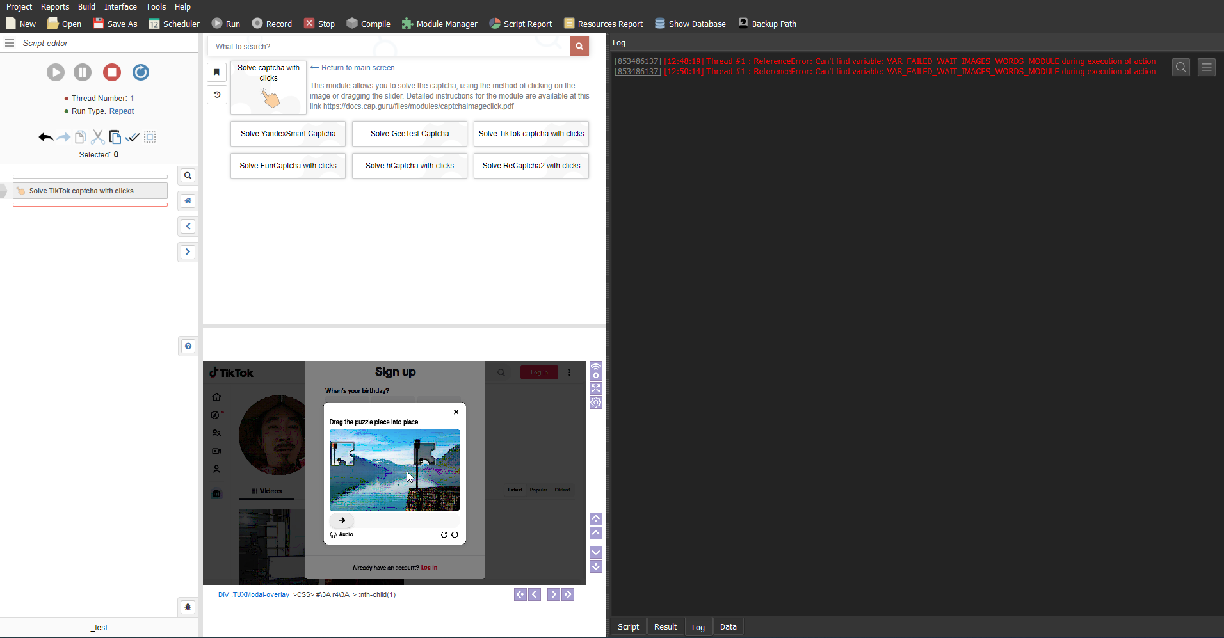This screenshot has width=1224, height=638.
Task: Open the Resources Report
Action: [x=602, y=24]
